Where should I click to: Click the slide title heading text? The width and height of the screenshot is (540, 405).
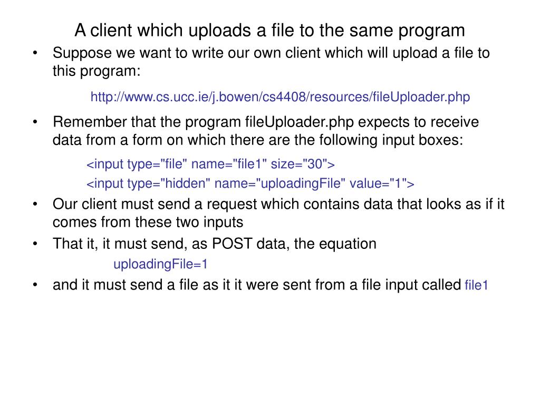coord(269,30)
